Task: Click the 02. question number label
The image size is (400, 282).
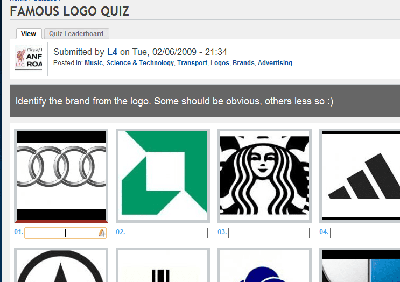Action: click(x=121, y=232)
